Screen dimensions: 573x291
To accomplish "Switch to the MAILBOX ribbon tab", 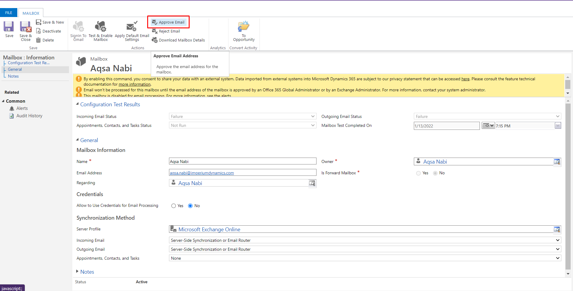I will 31,13.
